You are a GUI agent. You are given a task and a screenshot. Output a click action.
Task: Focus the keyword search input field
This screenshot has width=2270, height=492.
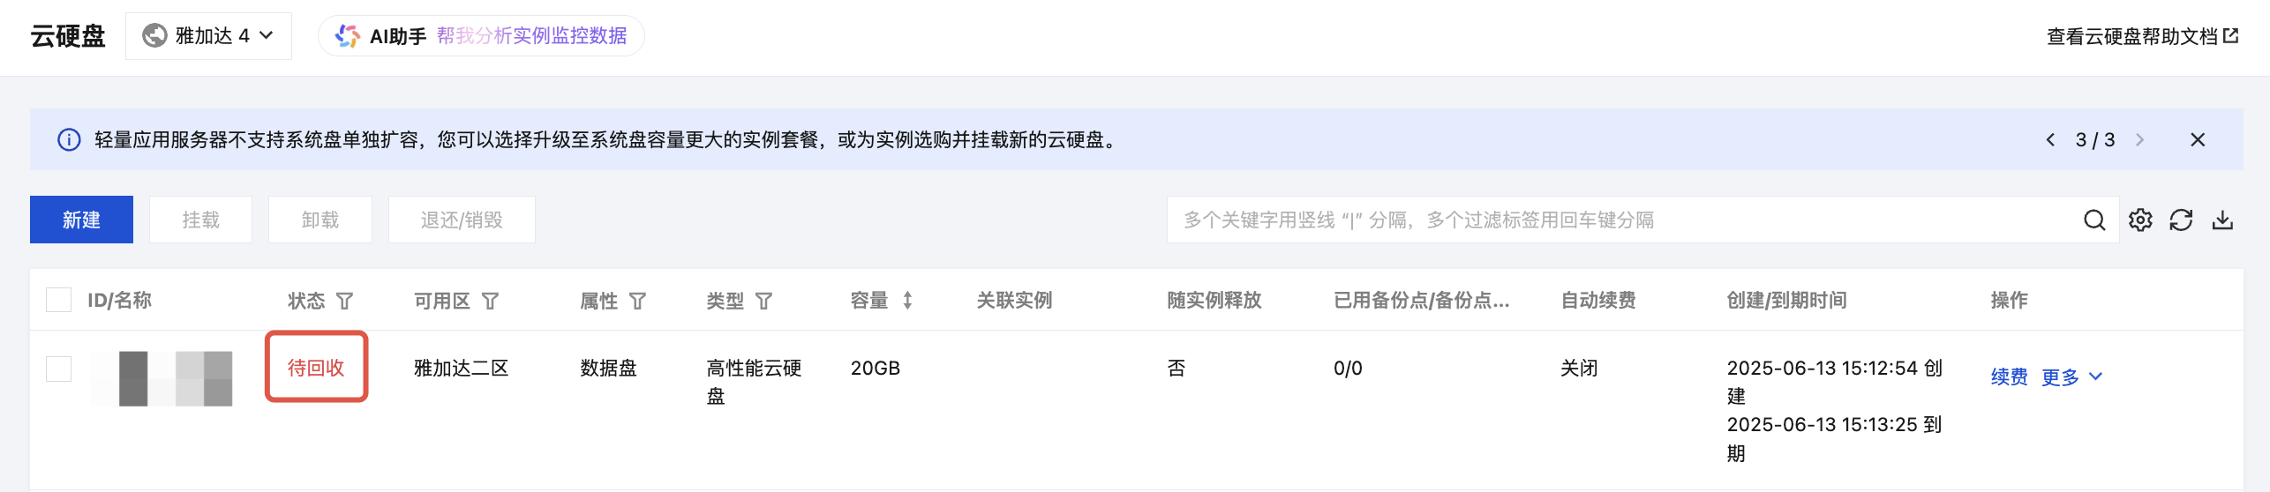1624,220
